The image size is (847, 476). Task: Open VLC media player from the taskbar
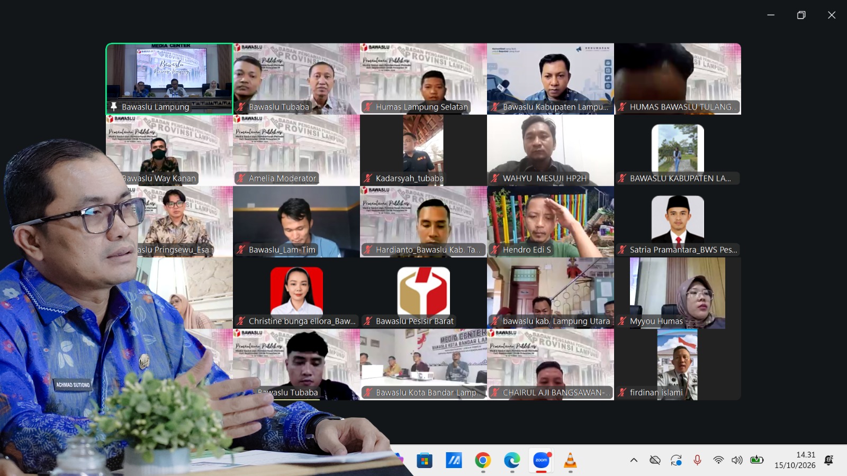pyautogui.click(x=570, y=461)
